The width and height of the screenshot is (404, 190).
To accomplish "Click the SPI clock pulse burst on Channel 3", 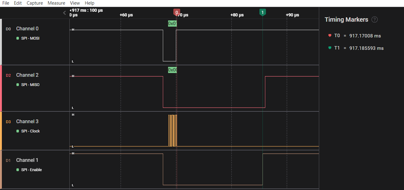I will coord(173,131).
